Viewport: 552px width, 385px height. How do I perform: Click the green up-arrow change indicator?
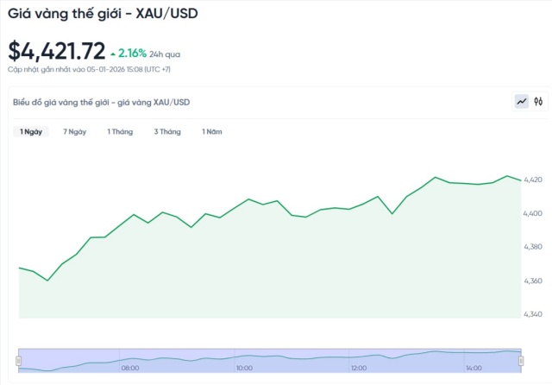(113, 54)
